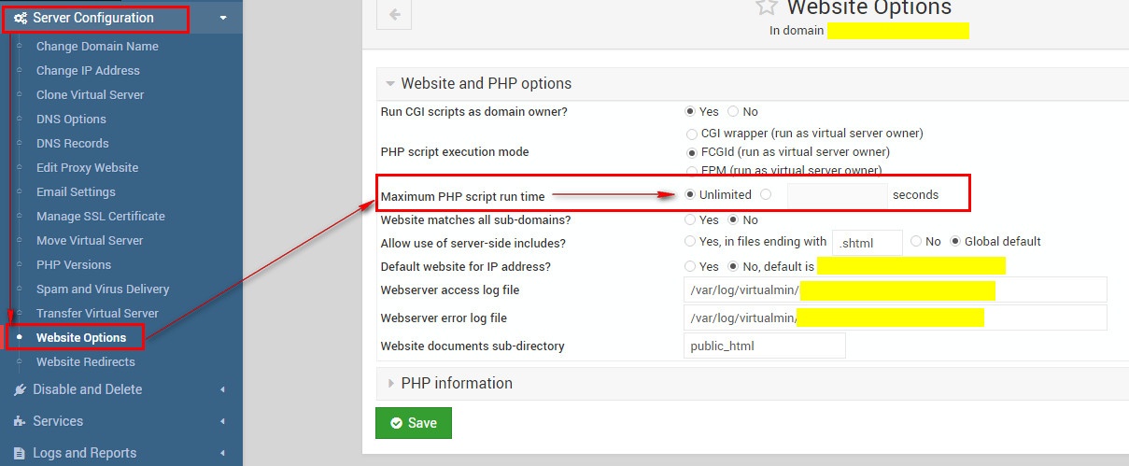The width and height of the screenshot is (1129, 466).
Task: Select Unlimited maximum PHP script run time
Action: click(x=690, y=195)
